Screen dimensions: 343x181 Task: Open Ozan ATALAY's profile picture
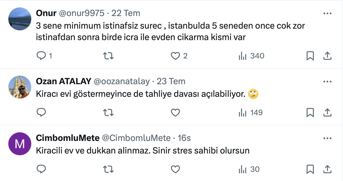20,87
